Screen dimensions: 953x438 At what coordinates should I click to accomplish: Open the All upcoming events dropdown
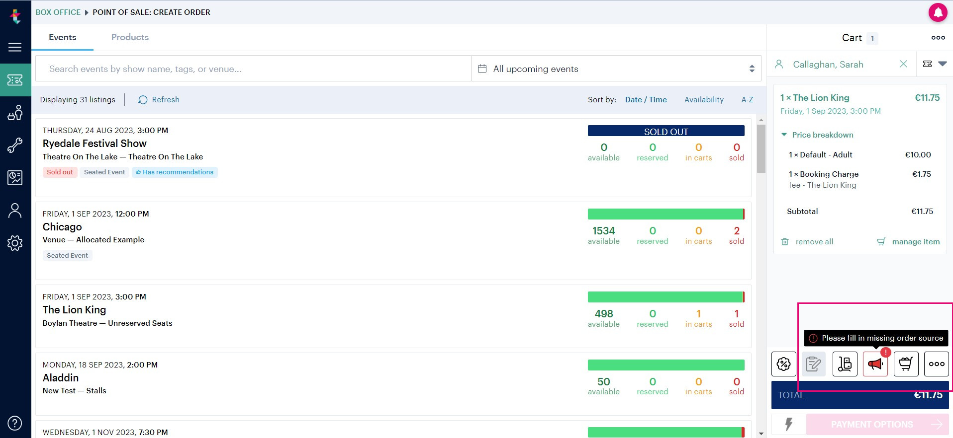click(616, 69)
